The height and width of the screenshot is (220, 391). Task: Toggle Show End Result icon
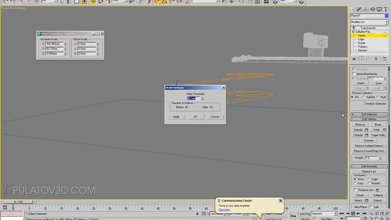point(362,59)
